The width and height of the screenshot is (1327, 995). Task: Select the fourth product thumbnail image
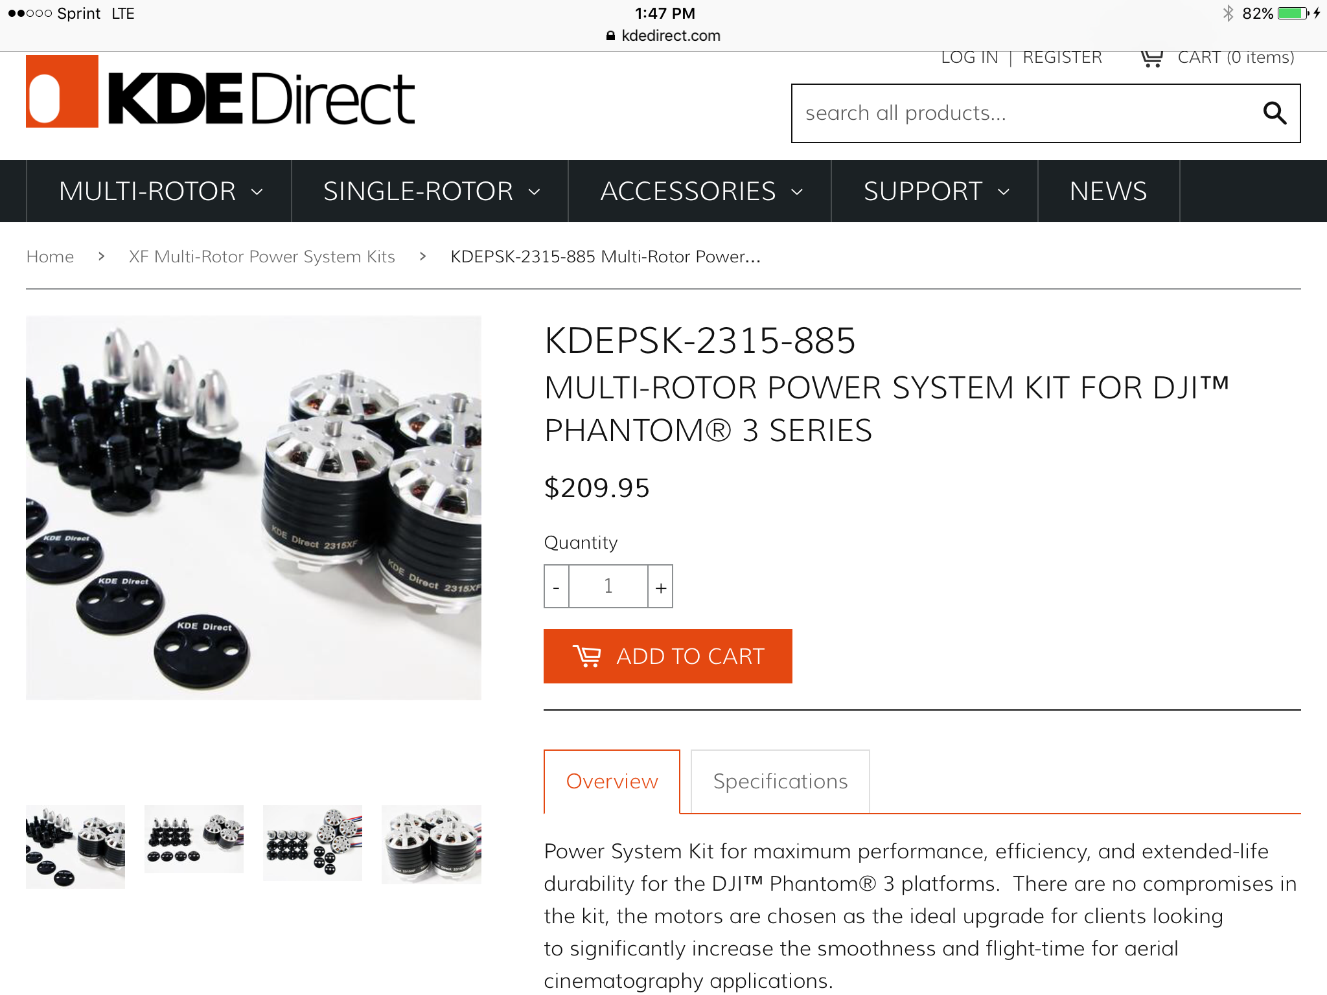tap(432, 845)
